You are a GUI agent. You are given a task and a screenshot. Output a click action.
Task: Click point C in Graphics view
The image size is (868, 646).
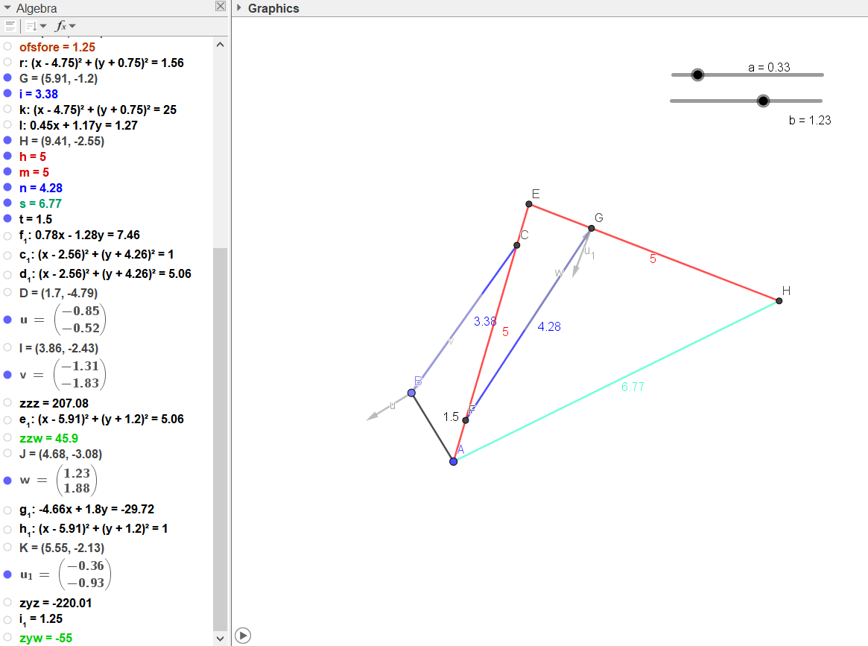(516, 244)
